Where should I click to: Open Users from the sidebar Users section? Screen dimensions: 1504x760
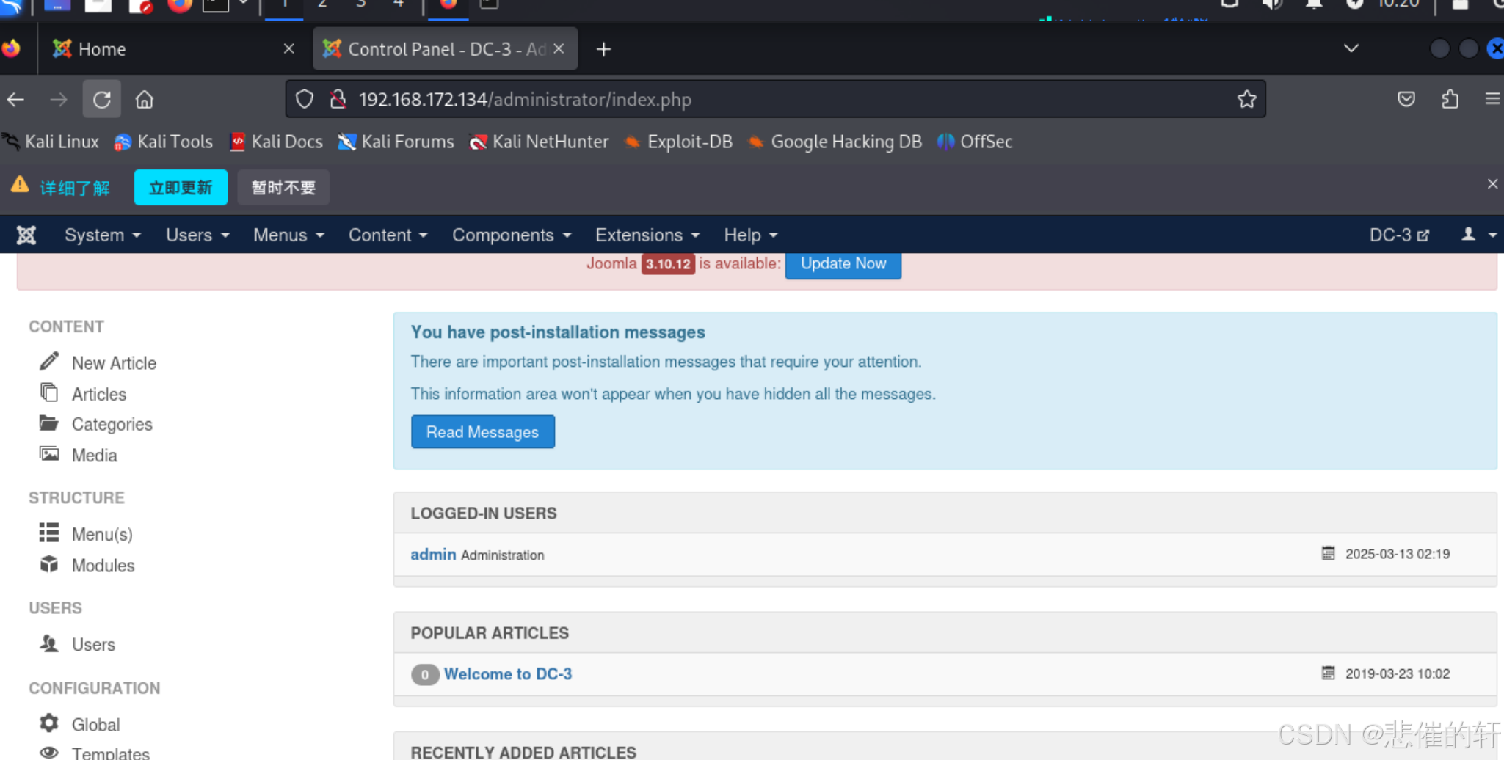pos(93,645)
